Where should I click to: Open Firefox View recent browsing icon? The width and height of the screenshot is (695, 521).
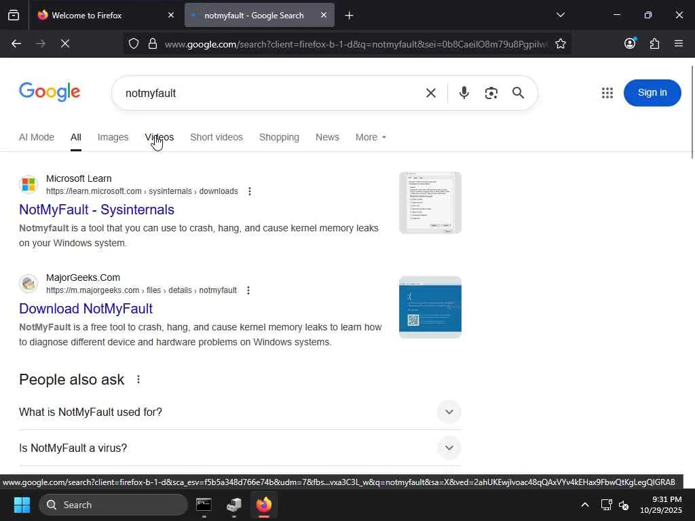(x=14, y=16)
